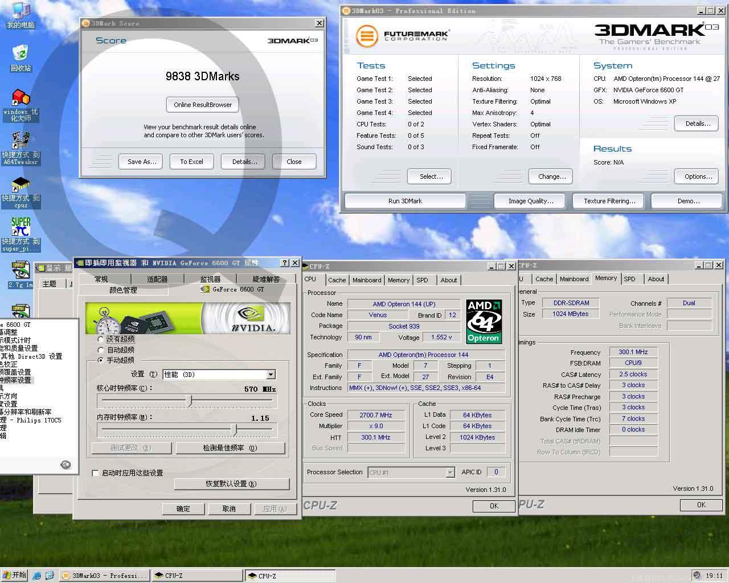Image resolution: width=729 pixels, height=583 pixels.
Task: Adjust the memory clock frequency slider
Action: pyautogui.click(x=234, y=429)
